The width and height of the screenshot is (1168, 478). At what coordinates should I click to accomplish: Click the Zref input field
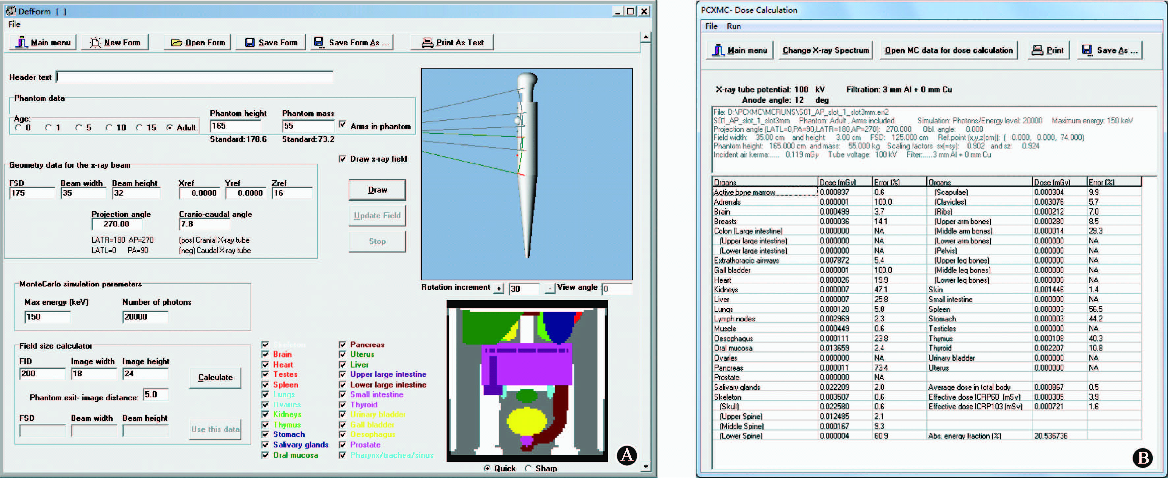click(x=292, y=193)
